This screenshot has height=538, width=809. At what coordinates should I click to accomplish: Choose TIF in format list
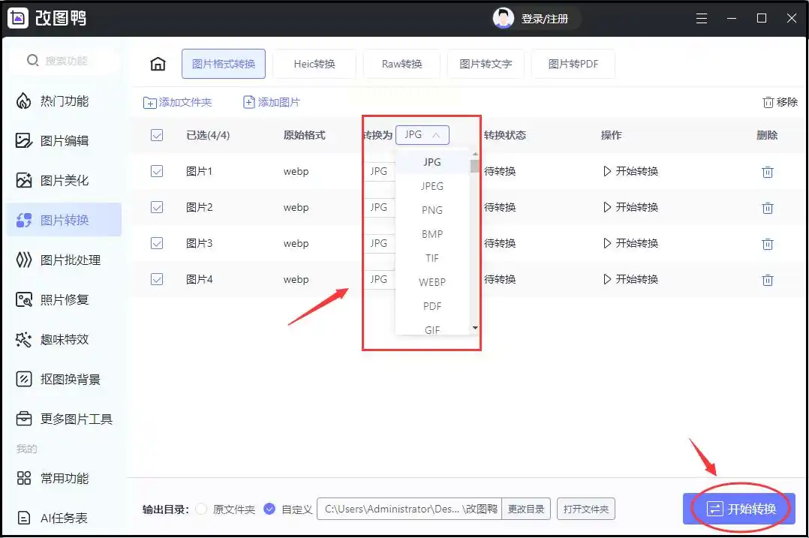tap(432, 258)
